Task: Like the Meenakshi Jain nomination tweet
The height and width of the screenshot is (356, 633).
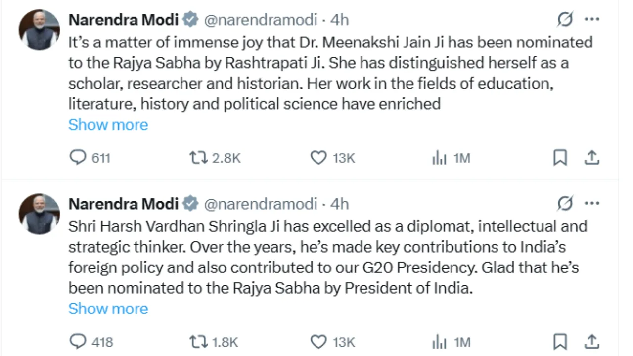Action: [x=318, y=158]
